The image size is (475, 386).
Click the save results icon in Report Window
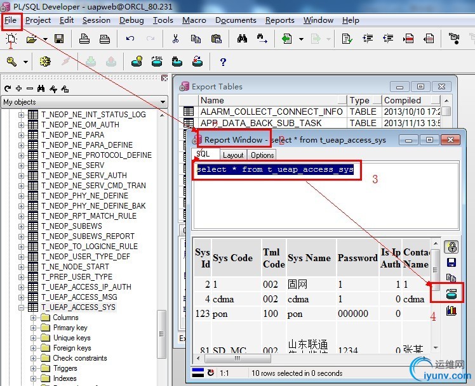coord(452,262)
